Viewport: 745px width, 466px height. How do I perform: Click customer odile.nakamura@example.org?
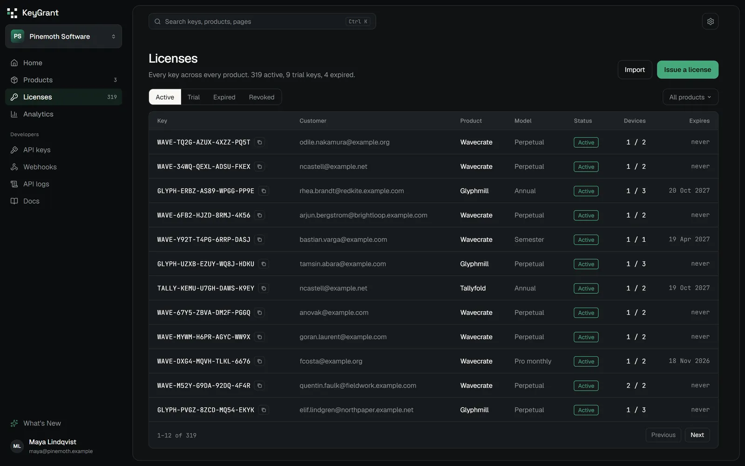click(345, 142)
